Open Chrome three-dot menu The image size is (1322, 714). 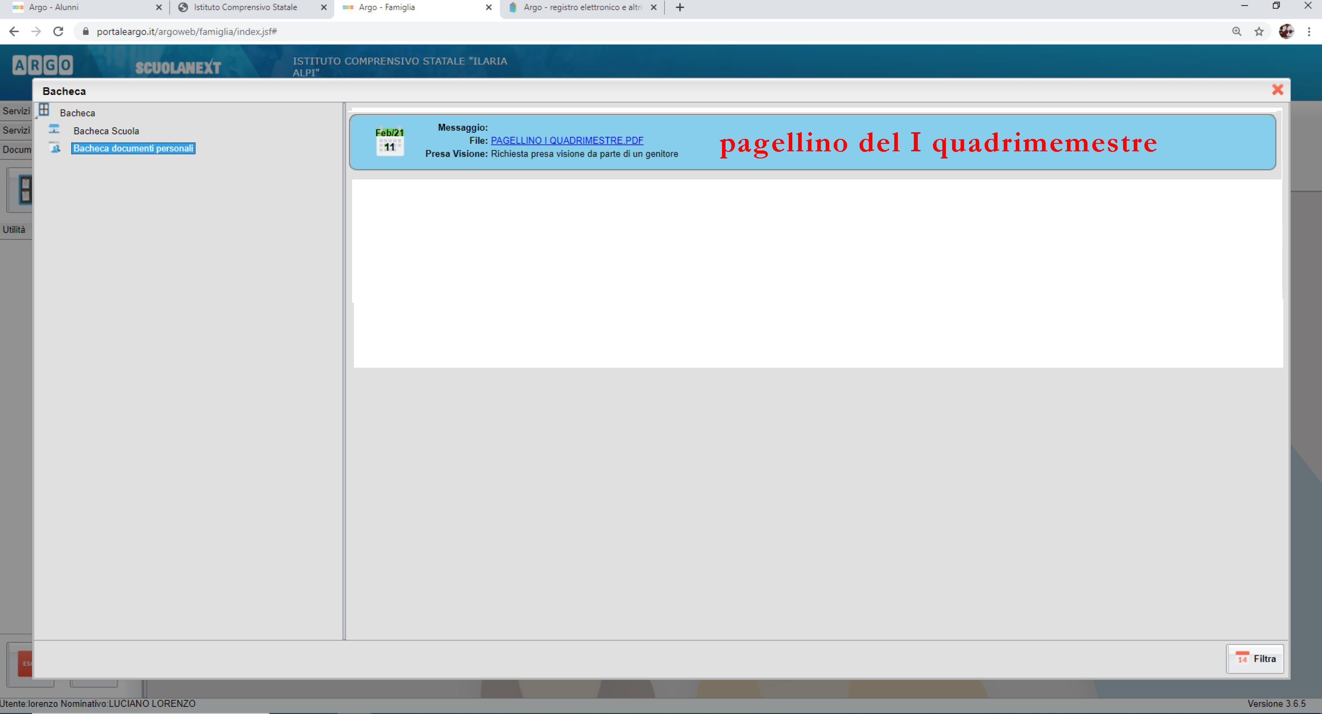click(1309, 31)
